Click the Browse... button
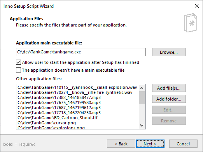 coord(169,52)
